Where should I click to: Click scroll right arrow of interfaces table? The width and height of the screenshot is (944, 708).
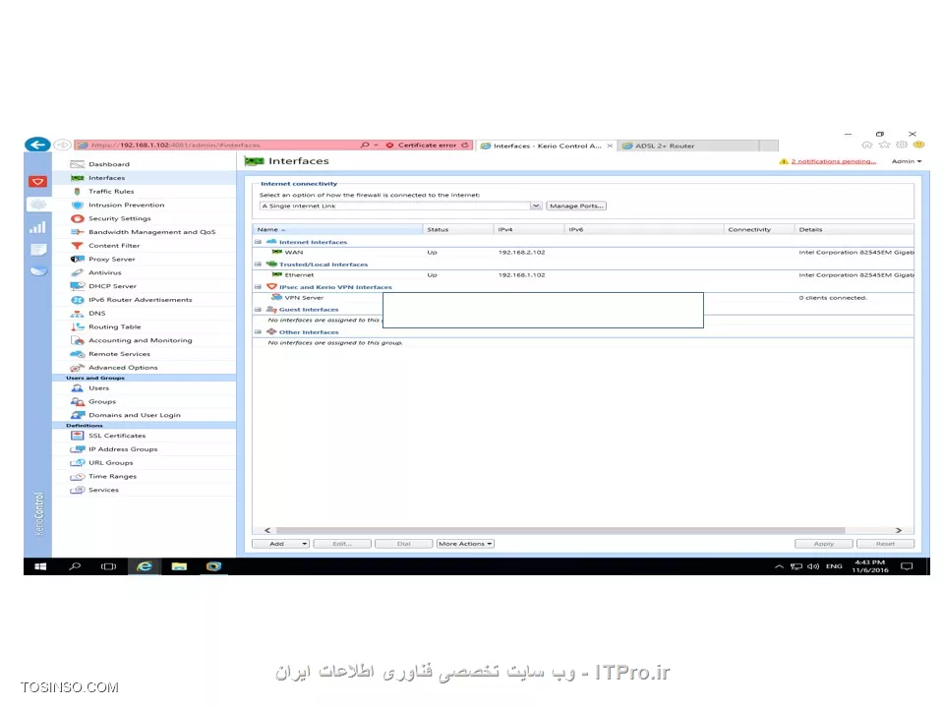point(898,530)
